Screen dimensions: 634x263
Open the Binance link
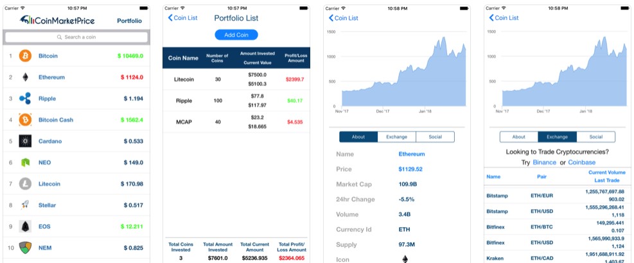click(x=544, y=162)
